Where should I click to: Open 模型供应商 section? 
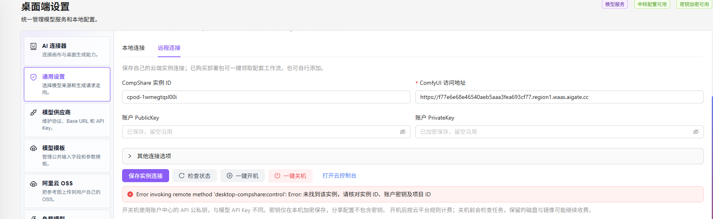click(67, 120)
